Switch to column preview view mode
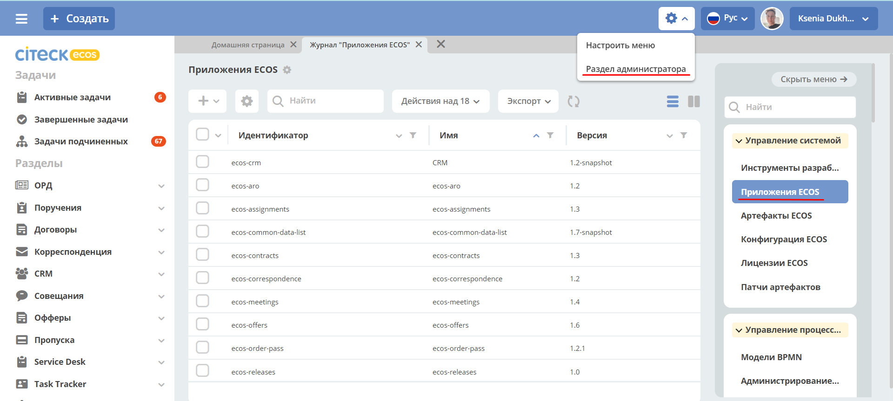 (x=694, y=101)
